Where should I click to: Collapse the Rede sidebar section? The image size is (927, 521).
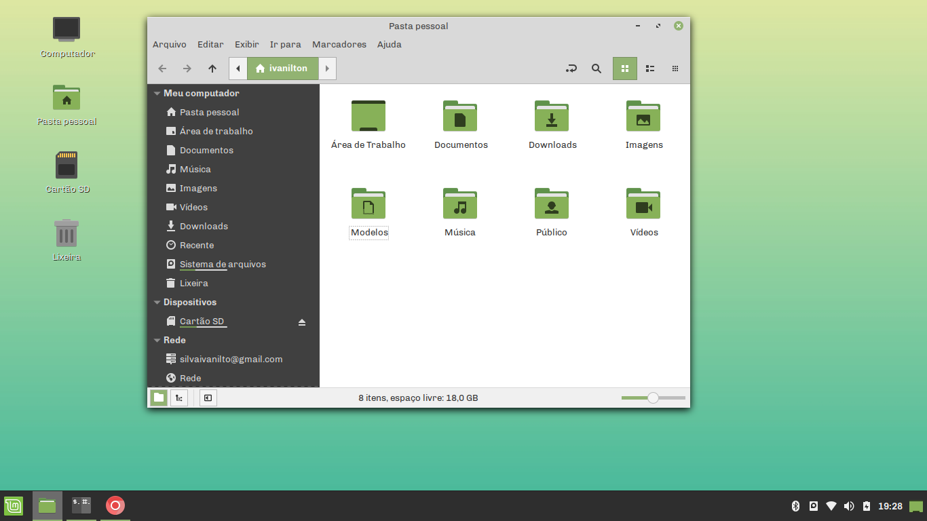tap(157, 341)
